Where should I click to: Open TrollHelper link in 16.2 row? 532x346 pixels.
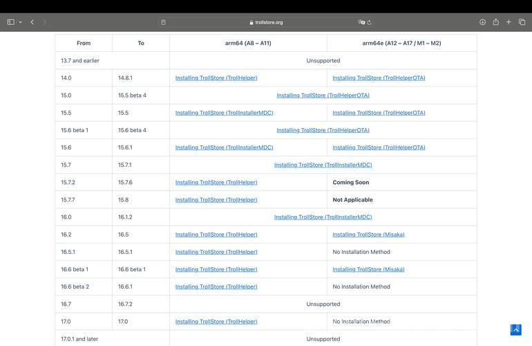pos(216,235)
